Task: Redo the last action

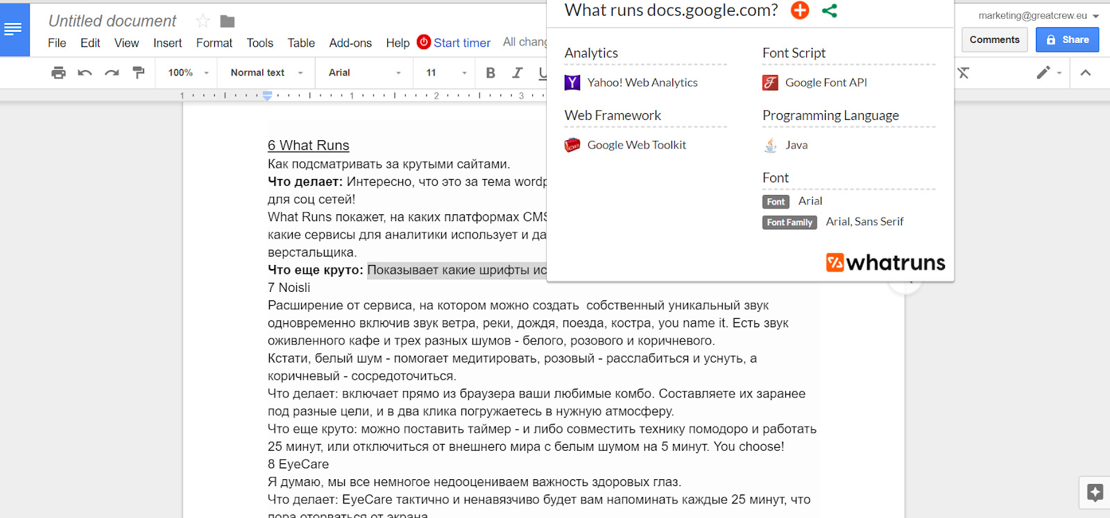Action: [111, 73]
